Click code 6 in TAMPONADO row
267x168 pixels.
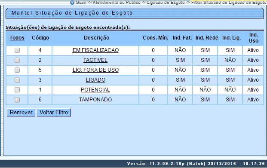pos(40,100)
